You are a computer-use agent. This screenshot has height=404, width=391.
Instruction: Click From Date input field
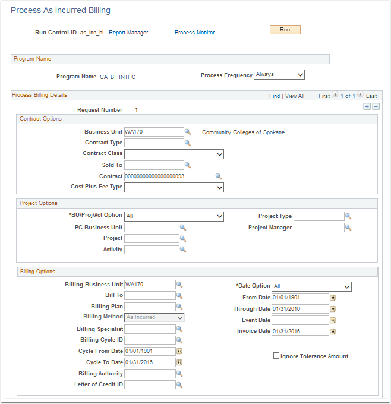300,298
